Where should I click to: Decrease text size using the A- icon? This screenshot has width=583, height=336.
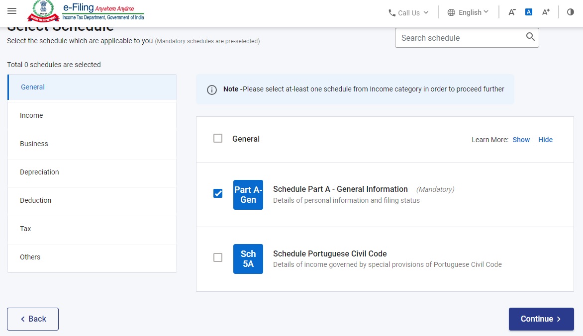click(x=512, y=11)
